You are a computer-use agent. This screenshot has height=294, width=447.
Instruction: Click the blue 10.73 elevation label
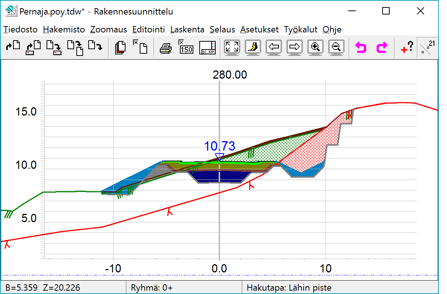[219, 146]
